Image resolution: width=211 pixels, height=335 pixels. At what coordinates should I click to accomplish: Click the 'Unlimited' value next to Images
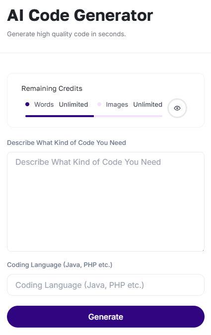point(148,105)
